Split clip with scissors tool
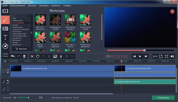 [x=32, y=56]
